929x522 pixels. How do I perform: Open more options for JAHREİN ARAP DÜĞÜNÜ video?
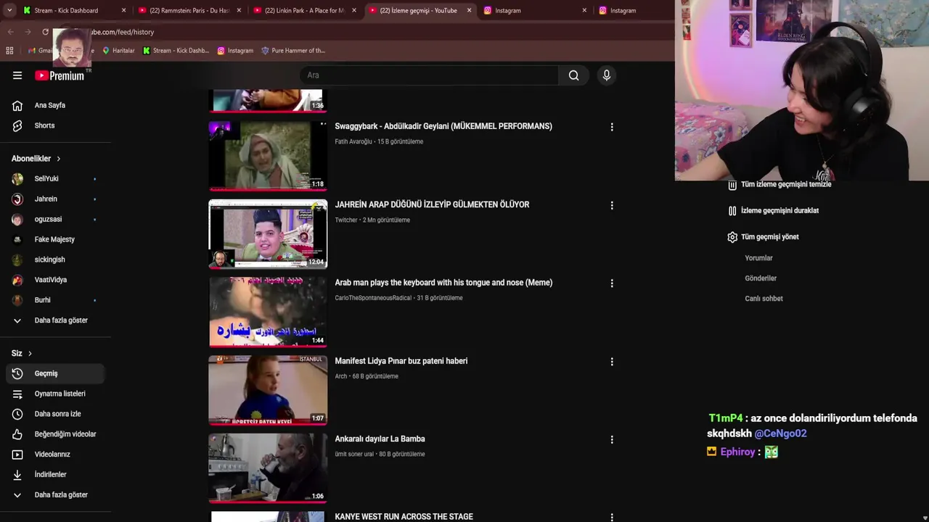[x=612, y=205]
